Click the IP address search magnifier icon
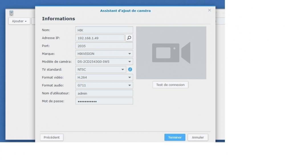285x160 pixels. pos(129,38)
